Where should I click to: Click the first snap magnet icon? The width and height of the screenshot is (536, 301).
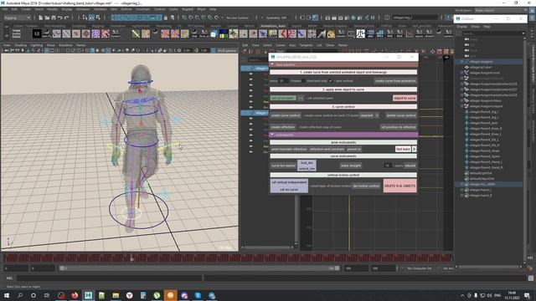[x=184, y=18]
